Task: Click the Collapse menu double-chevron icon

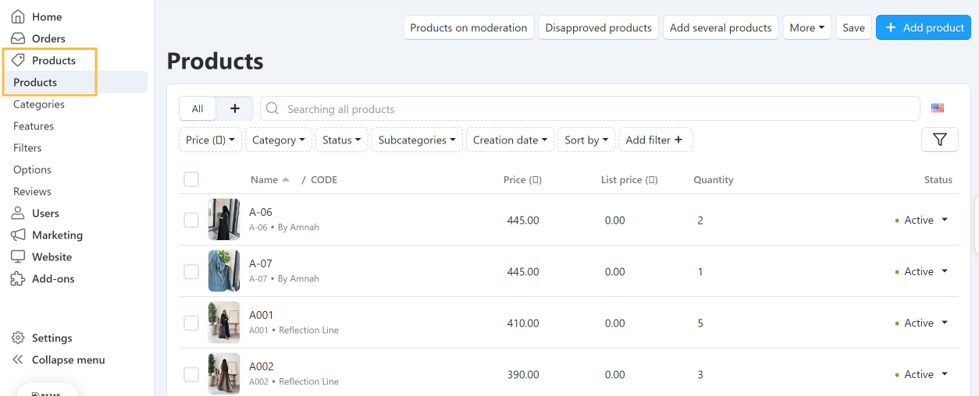Action: [18, 359]
